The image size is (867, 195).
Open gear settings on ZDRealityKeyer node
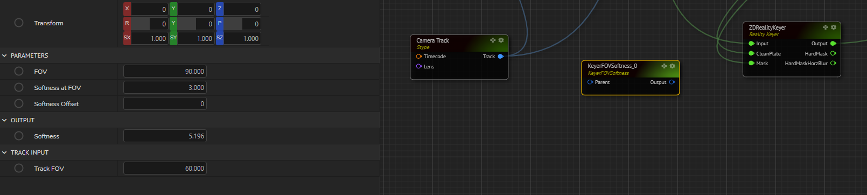tap(834, 27)
